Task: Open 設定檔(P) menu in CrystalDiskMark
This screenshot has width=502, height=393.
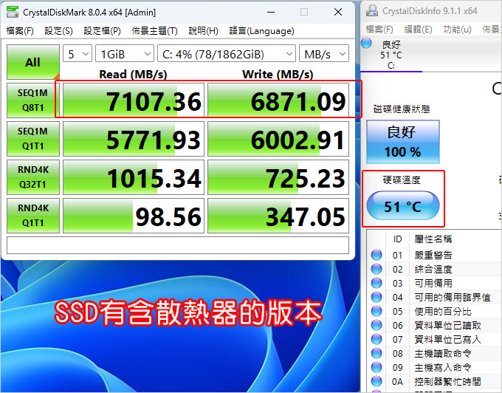Action: [x=102, y=31]
